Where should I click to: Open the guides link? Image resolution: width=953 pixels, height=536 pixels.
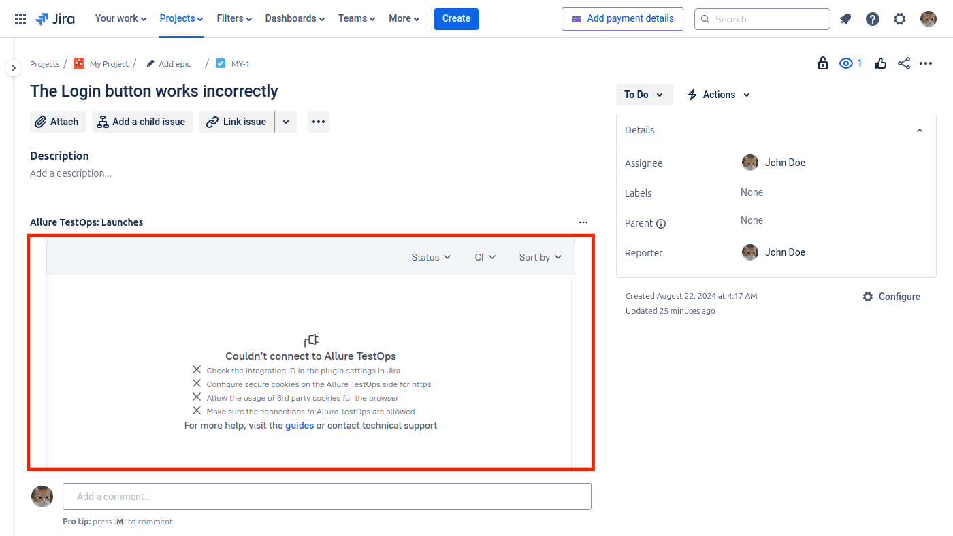point(300,426)
